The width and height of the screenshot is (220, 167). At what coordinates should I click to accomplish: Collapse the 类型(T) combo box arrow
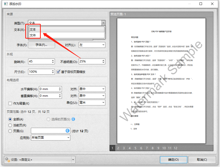click(x=103, y=23)
